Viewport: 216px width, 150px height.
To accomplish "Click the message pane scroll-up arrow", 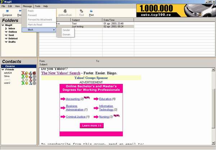I will pos(213,69).
